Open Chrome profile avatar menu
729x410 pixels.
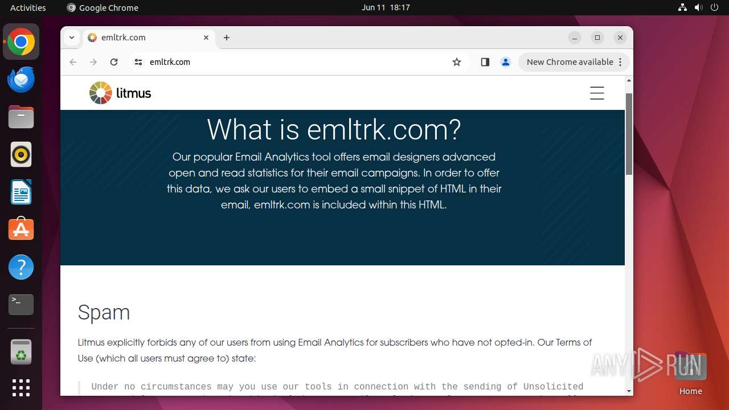[x=506, y=62]
